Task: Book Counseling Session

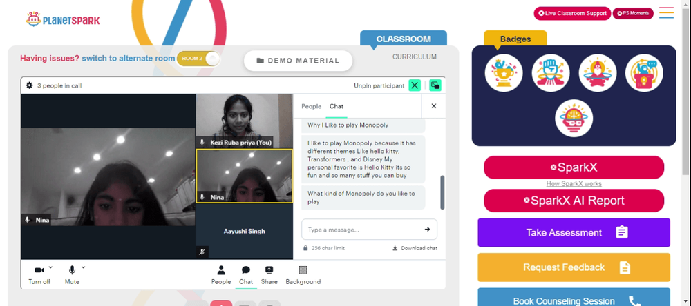Action: [x=574, y=297]
